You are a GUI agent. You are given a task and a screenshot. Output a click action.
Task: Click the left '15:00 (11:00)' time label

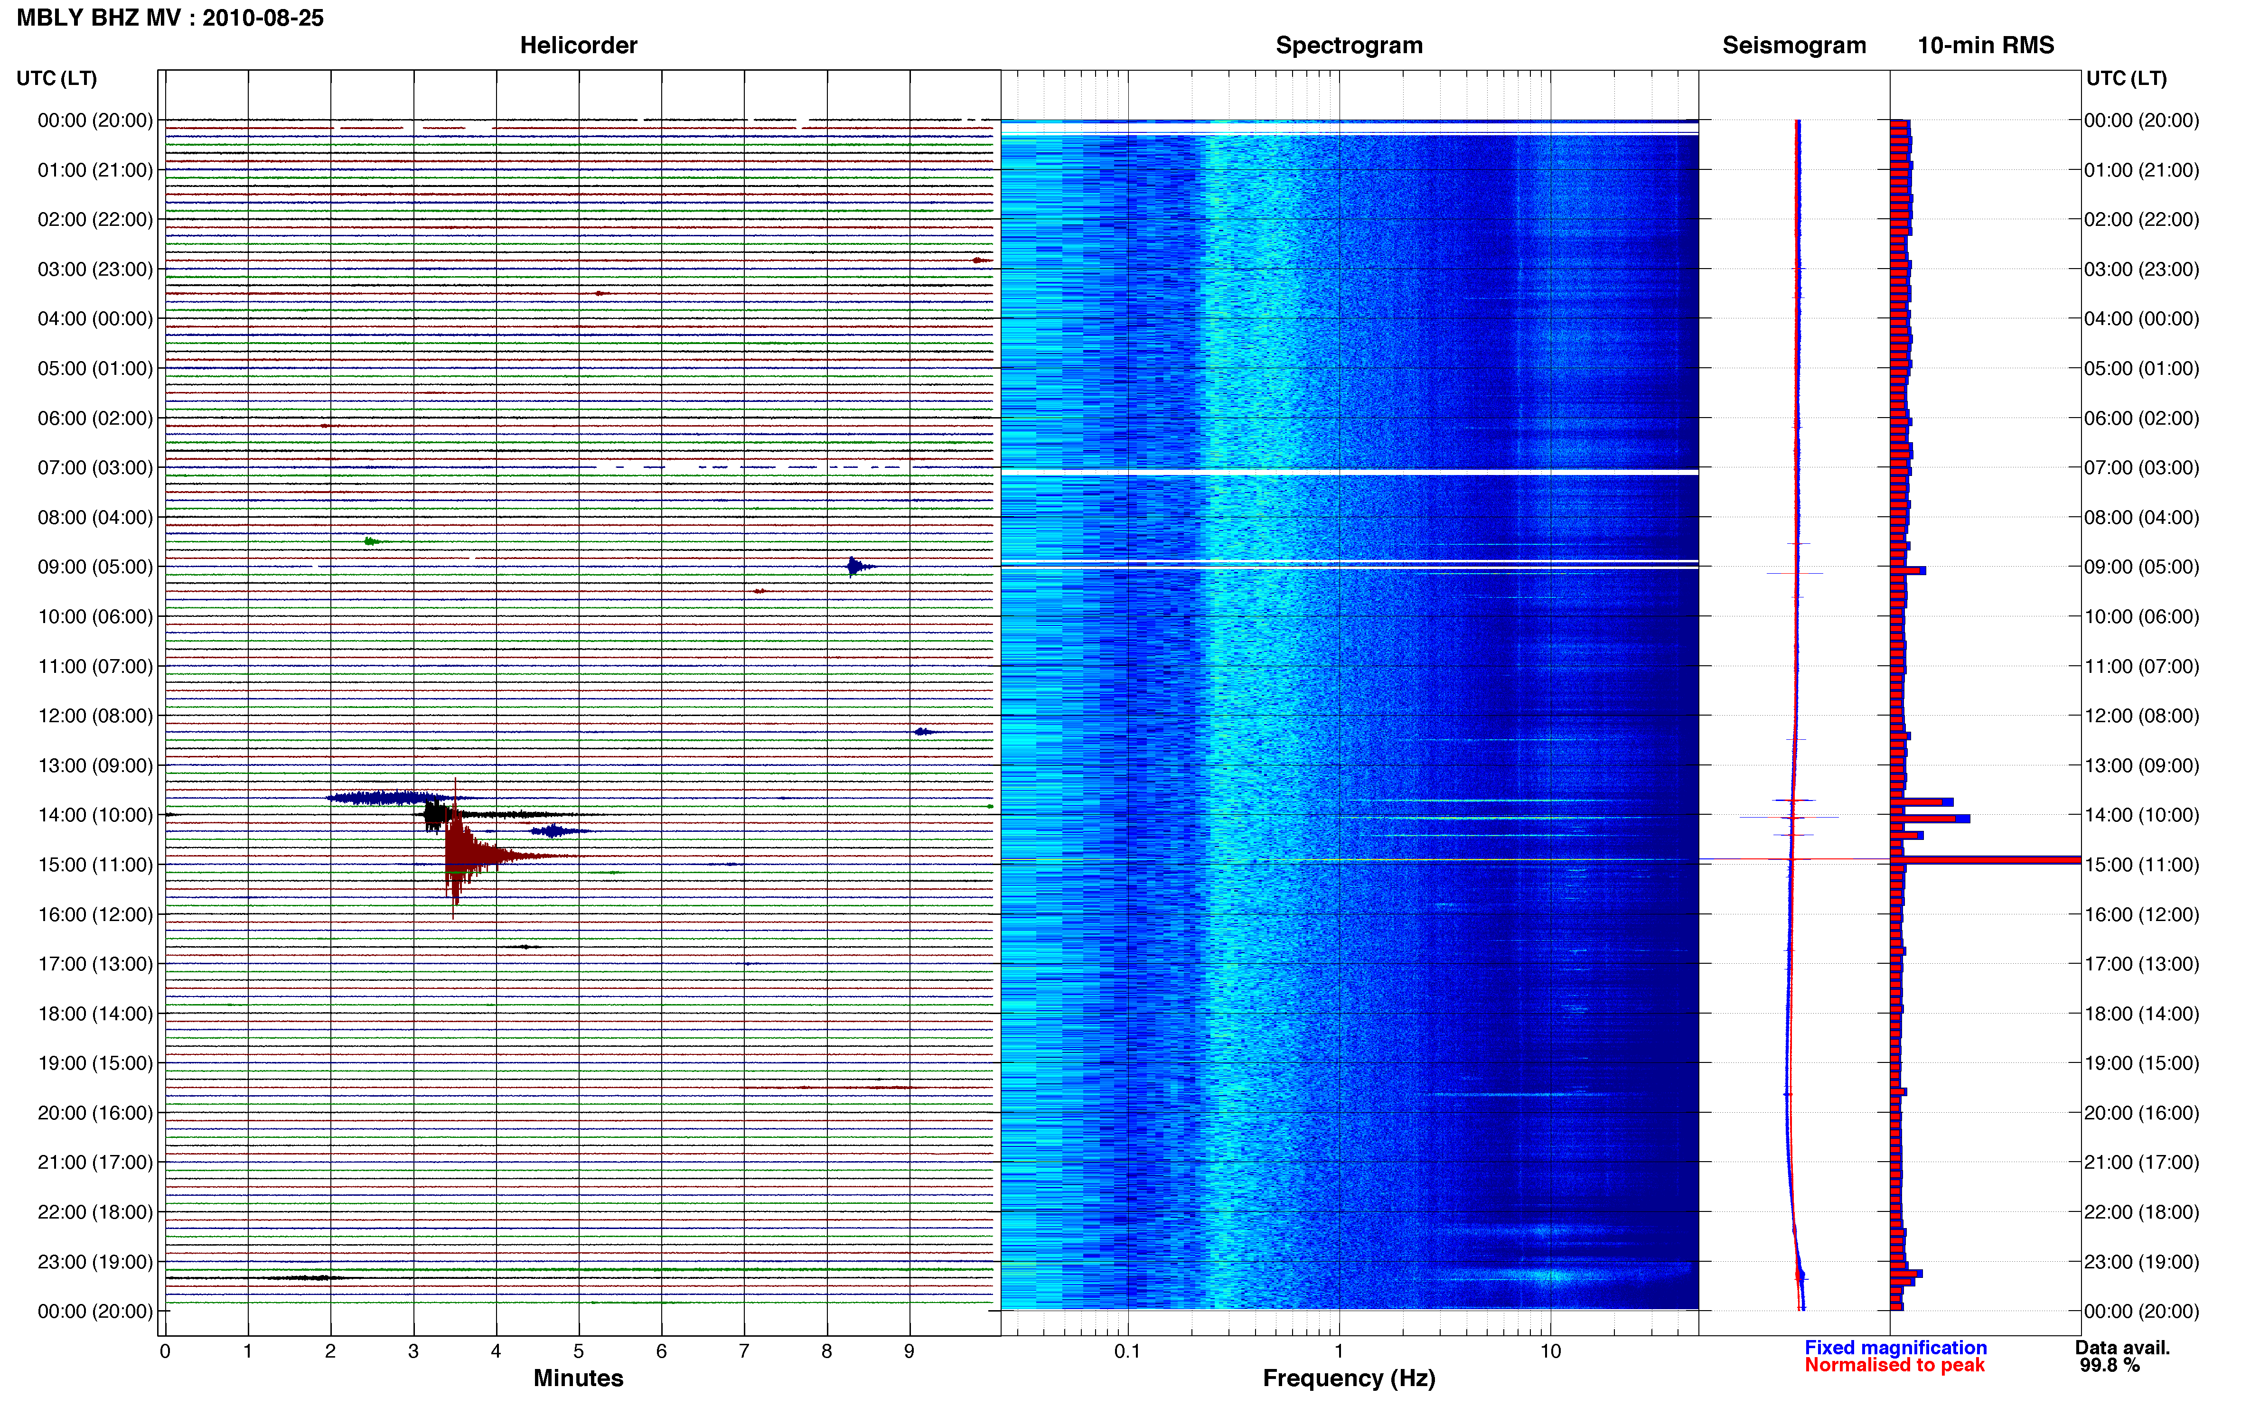coord(95,865)
